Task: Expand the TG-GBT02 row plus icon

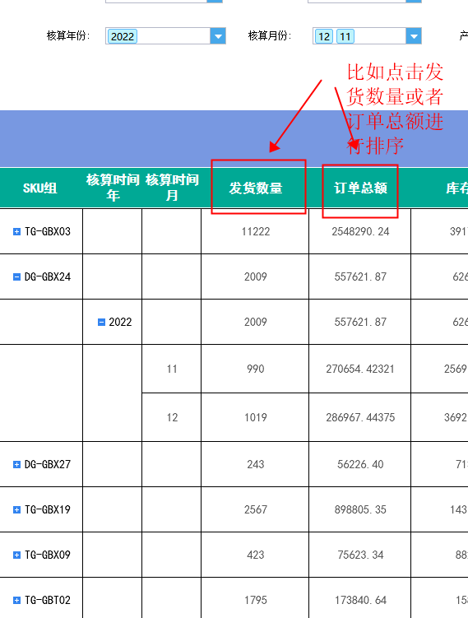Action: click(x=16, y=601)
